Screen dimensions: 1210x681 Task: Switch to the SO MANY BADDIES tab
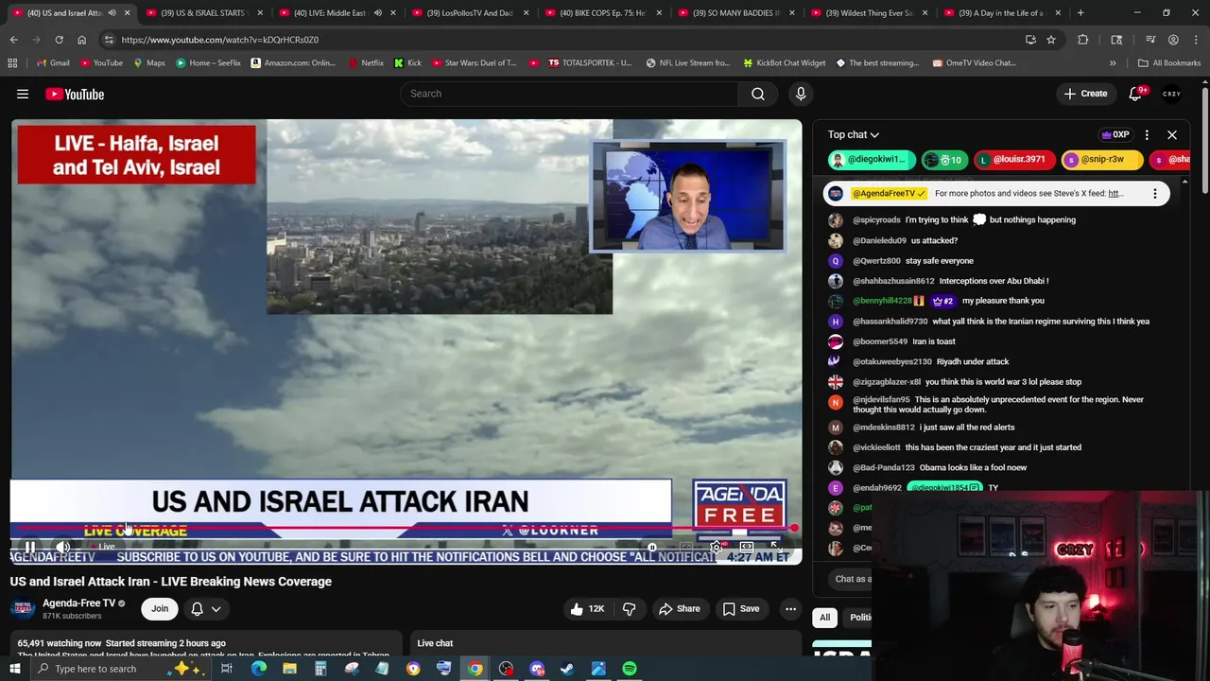point(735,13)
